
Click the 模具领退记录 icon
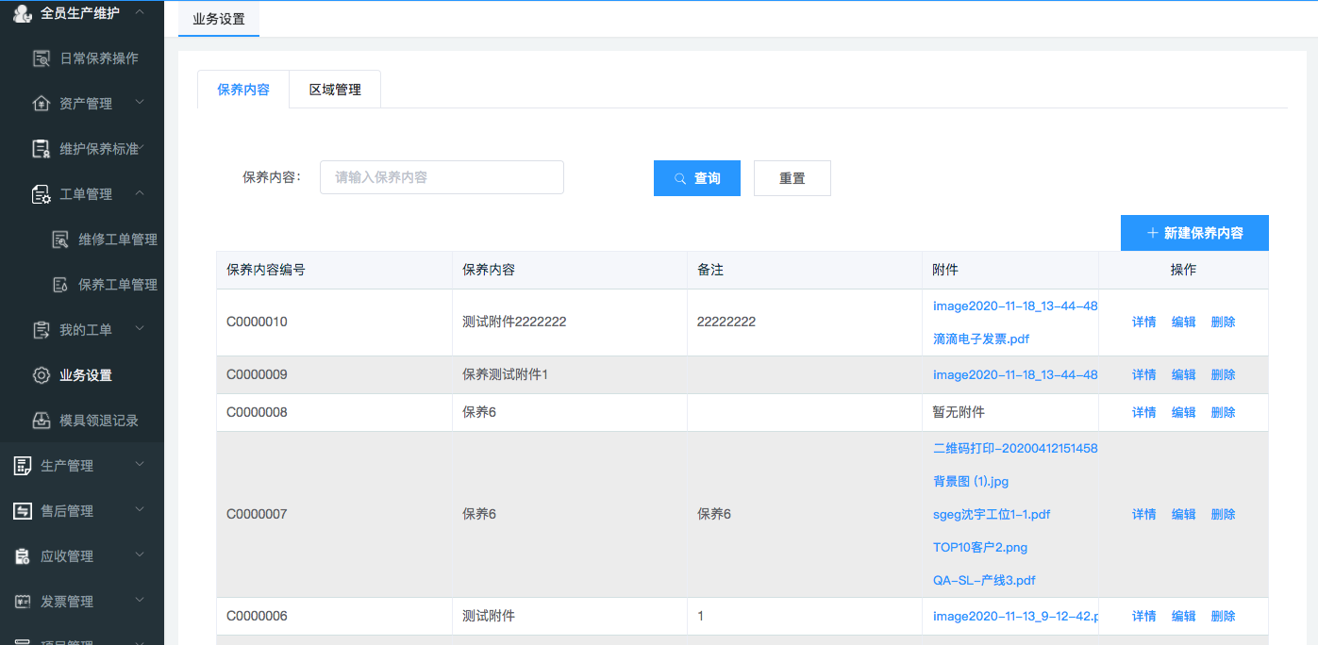42,421
